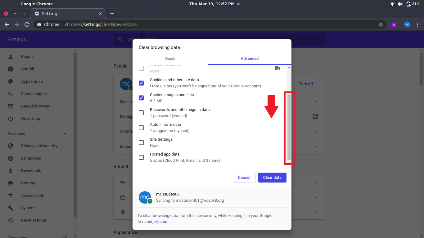Viewport: 424px width, 238px height.
Task: Bookmark this page with the star icon
Action: [x=381, y=24]
